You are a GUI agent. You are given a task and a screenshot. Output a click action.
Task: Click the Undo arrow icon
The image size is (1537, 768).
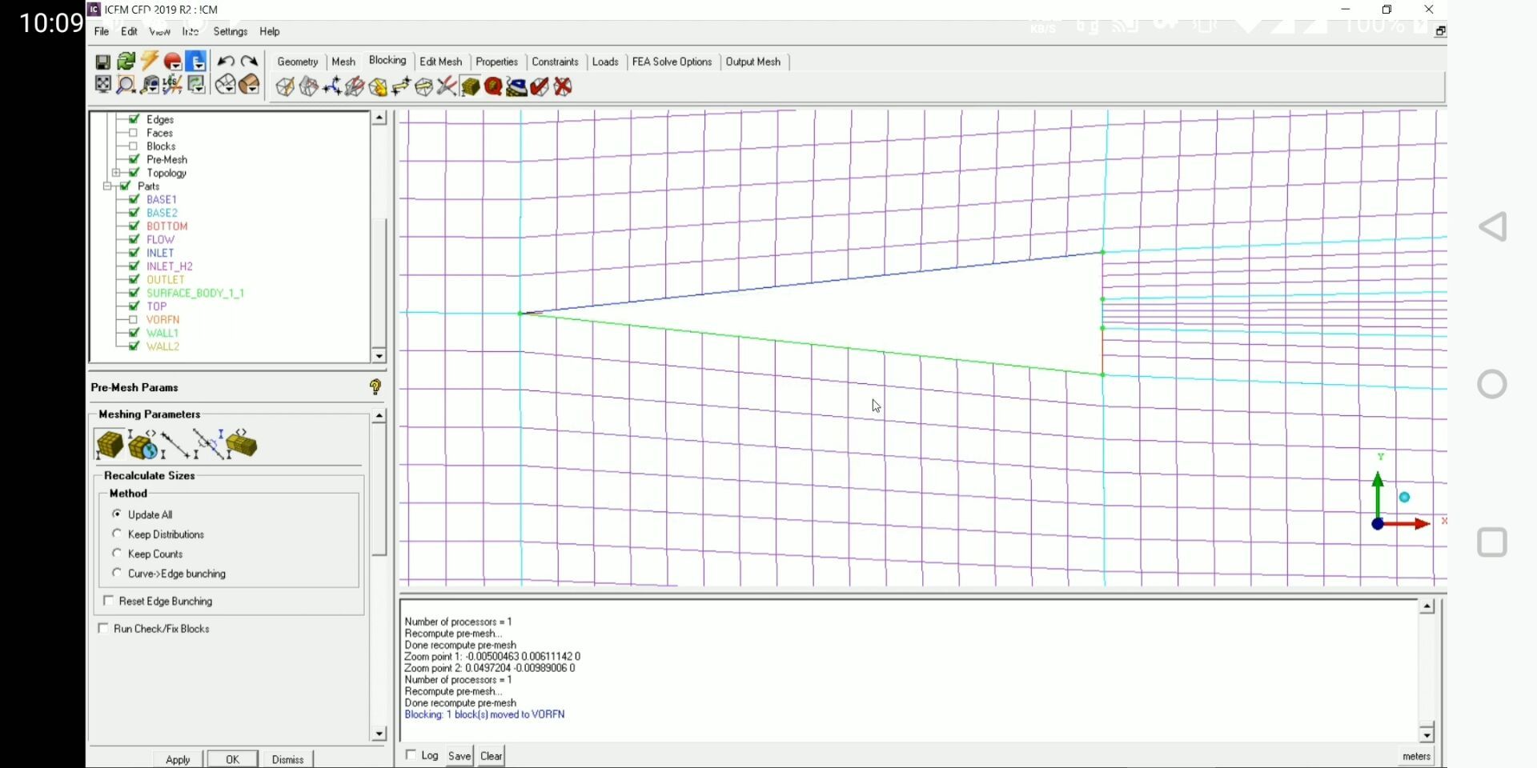pos(226,62)
